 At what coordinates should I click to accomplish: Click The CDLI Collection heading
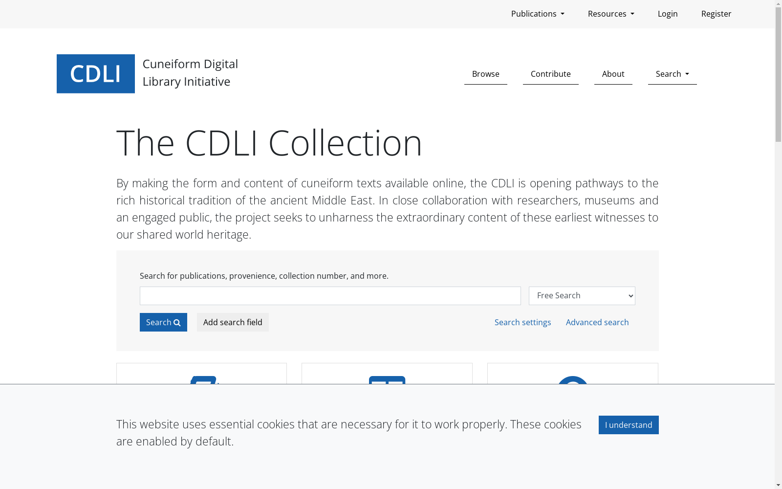[x=269, y=143]
